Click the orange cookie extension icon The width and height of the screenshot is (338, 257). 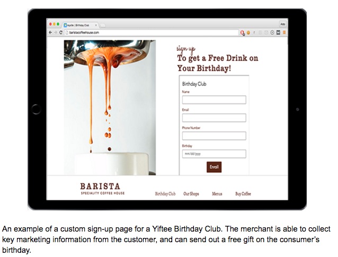tap(248, 32)
